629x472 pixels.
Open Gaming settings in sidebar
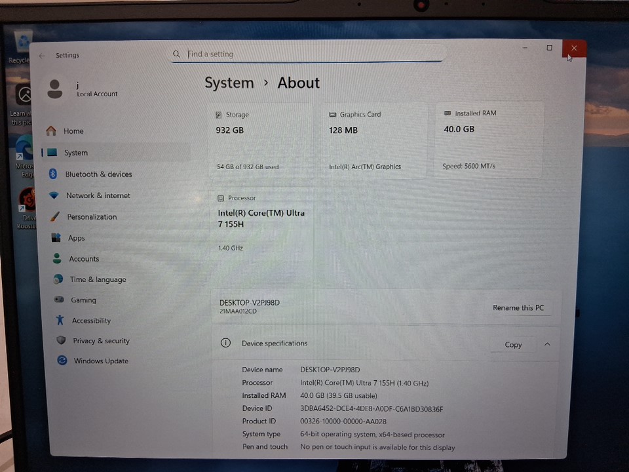click(x=83, y=300)
